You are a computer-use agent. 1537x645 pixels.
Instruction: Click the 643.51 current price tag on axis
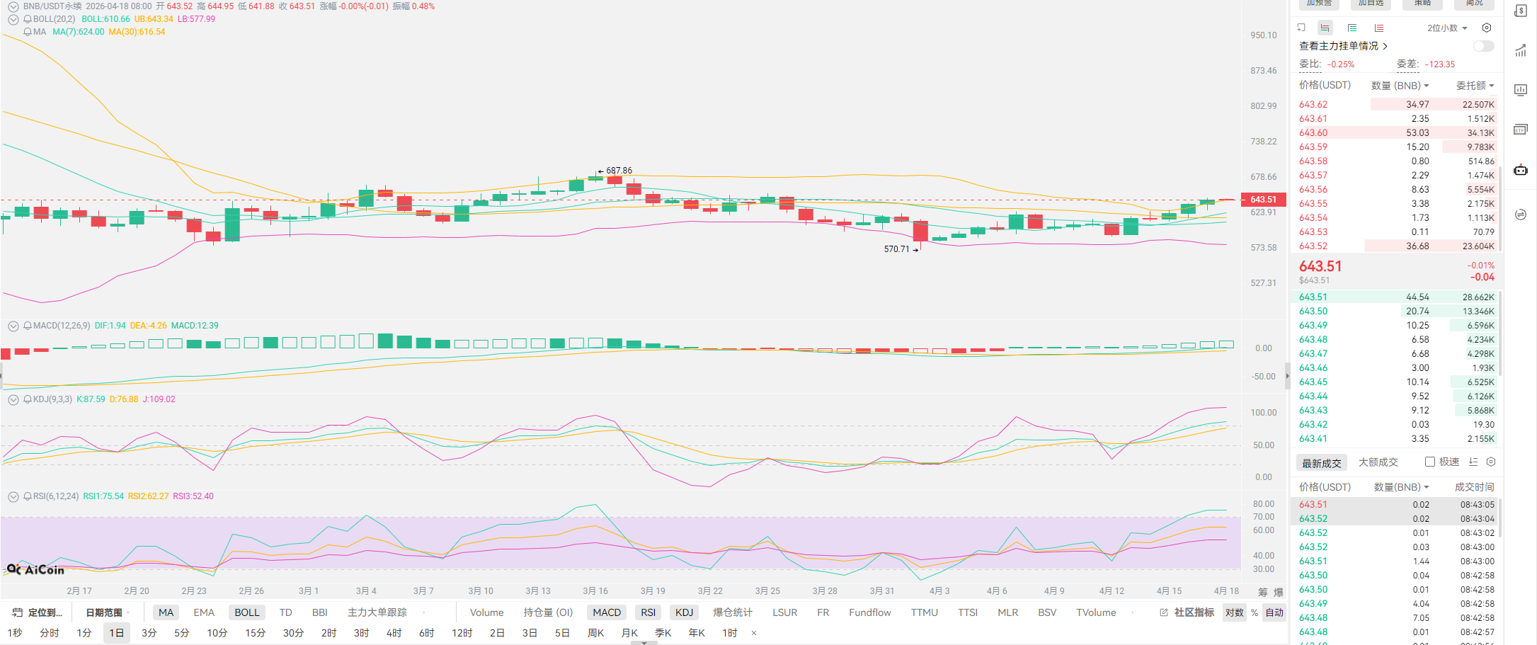[x=1263, y=200]
